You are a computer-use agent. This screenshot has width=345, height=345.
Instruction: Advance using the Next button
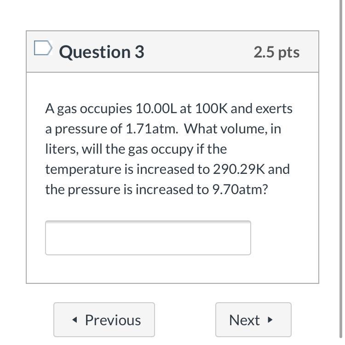click(x=253, y=320)
